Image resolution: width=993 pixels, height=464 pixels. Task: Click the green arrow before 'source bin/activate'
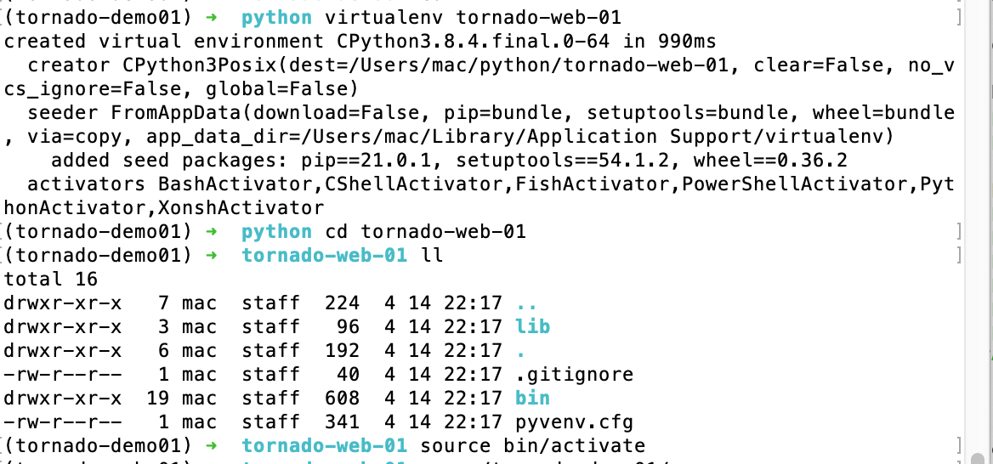point(213,445)
